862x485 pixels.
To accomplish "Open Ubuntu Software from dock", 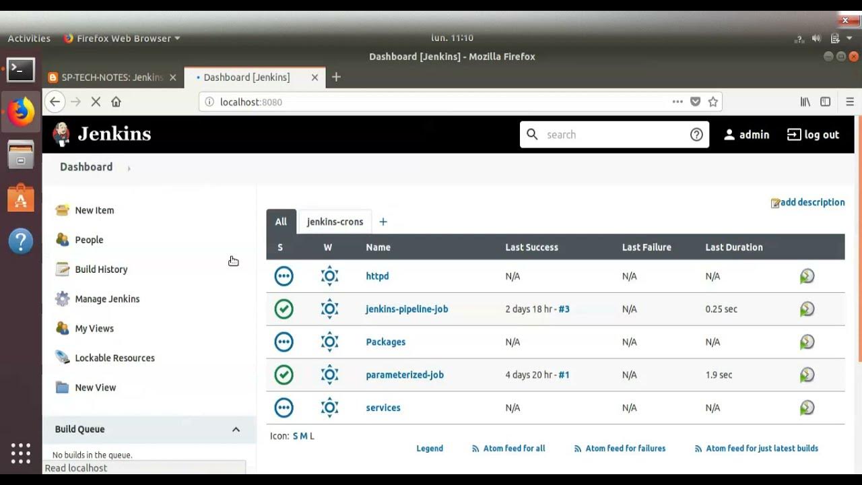I will (21, 198).
